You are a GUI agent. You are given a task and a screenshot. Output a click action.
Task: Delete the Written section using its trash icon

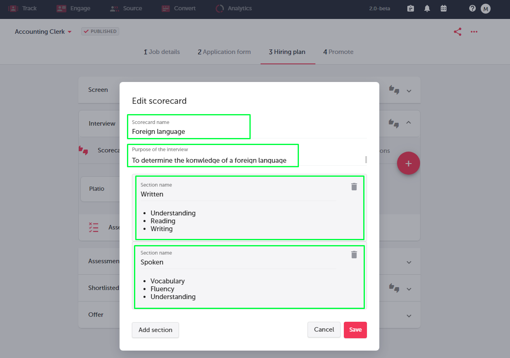click(354, 187)
